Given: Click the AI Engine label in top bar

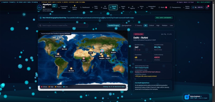Looking at the screenshot, I should click(185, 2).
